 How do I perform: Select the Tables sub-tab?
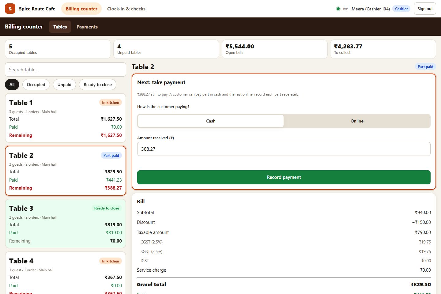(60, 27)
